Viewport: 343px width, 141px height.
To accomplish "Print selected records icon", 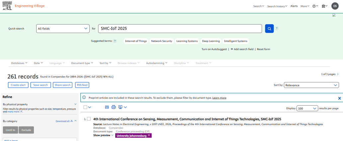I will click(x=113, y=107).
